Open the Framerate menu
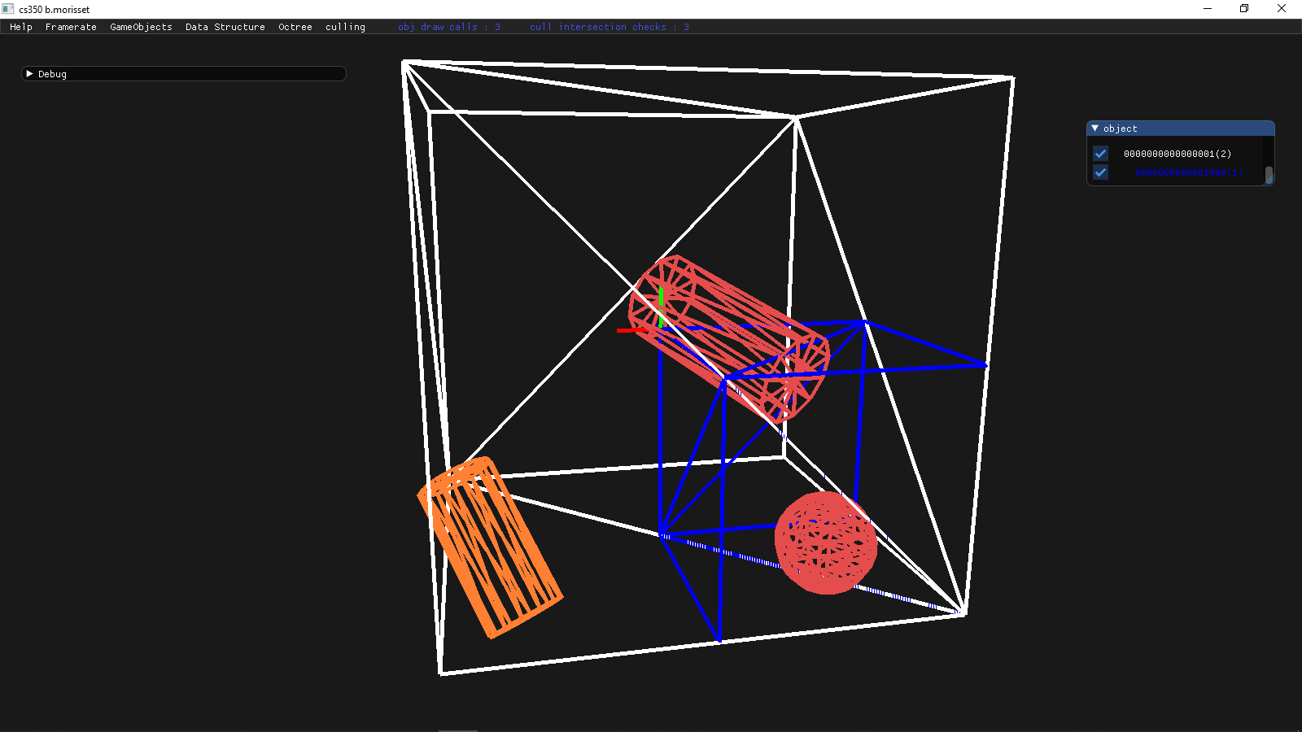The height and width of the screenshot is (732, 1302). [71, 27]
